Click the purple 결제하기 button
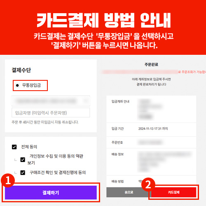206x206 pixels. [51, 192]
